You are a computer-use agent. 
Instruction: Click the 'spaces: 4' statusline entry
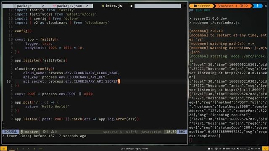112,132
